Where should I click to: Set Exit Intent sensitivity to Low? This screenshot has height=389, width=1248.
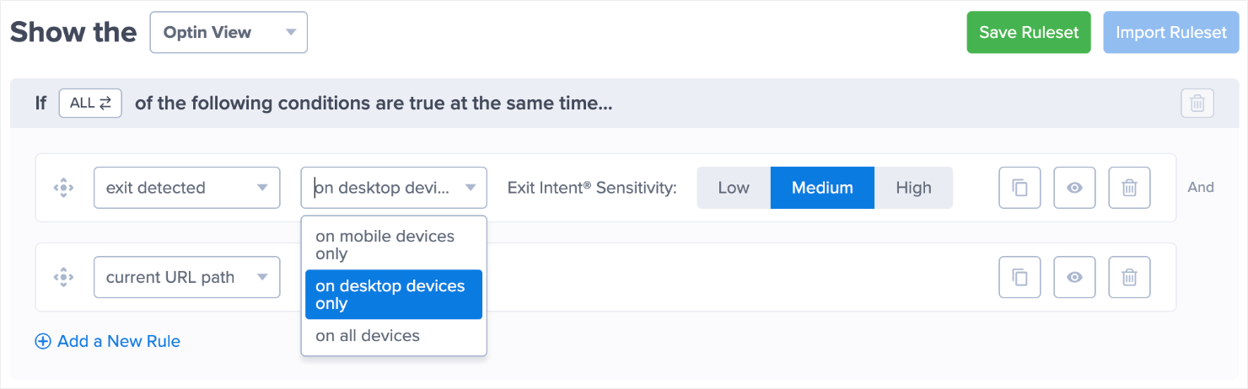[x=733, y=188]
